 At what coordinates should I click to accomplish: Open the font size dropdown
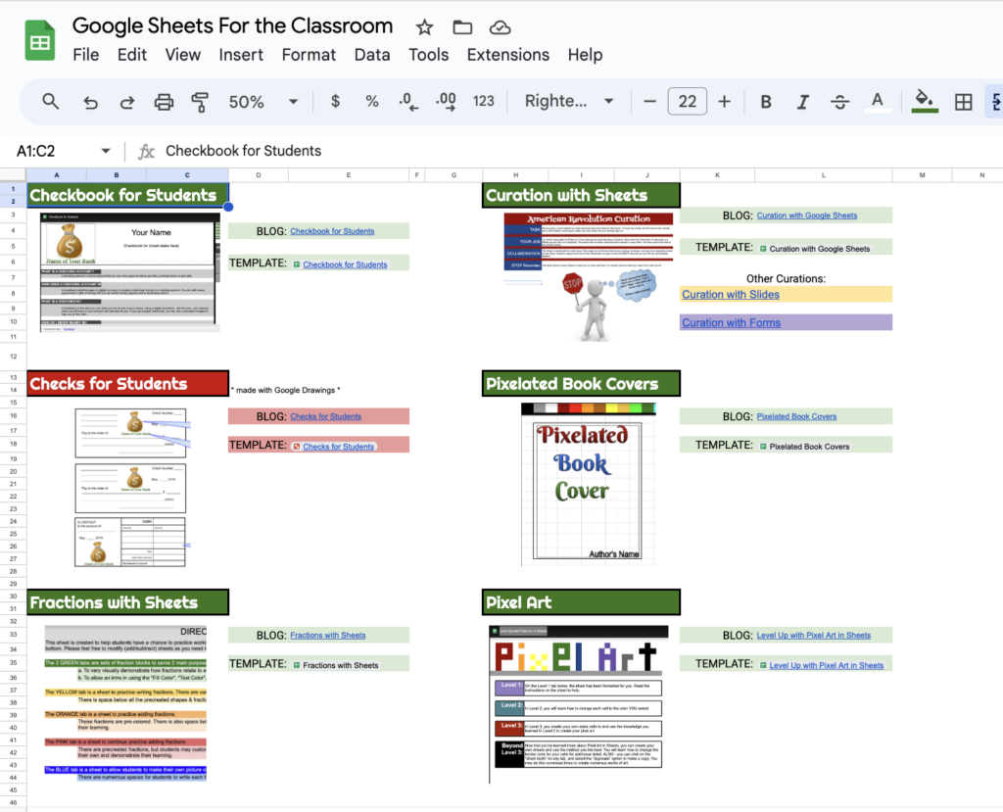687,101
